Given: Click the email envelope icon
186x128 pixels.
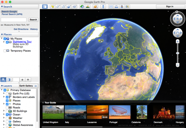Looking at the screenshot, I should (111, 6).
